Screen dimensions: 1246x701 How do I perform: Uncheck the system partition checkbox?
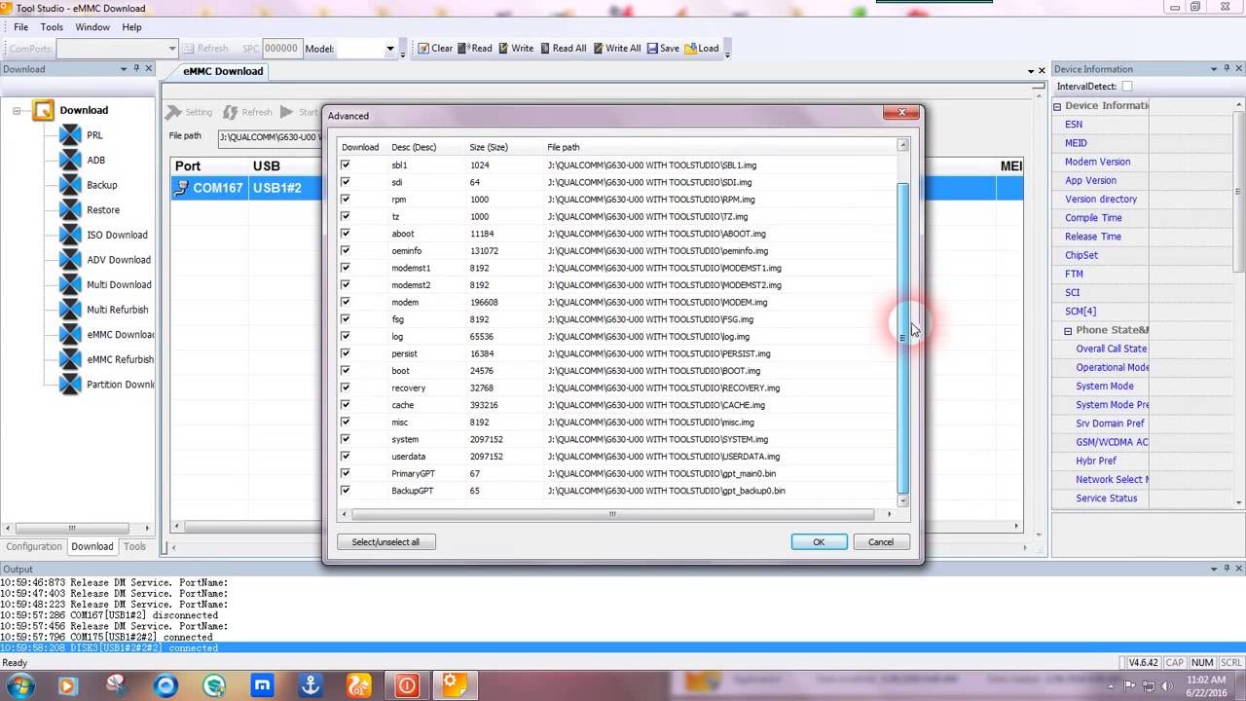tap(346, 439)
